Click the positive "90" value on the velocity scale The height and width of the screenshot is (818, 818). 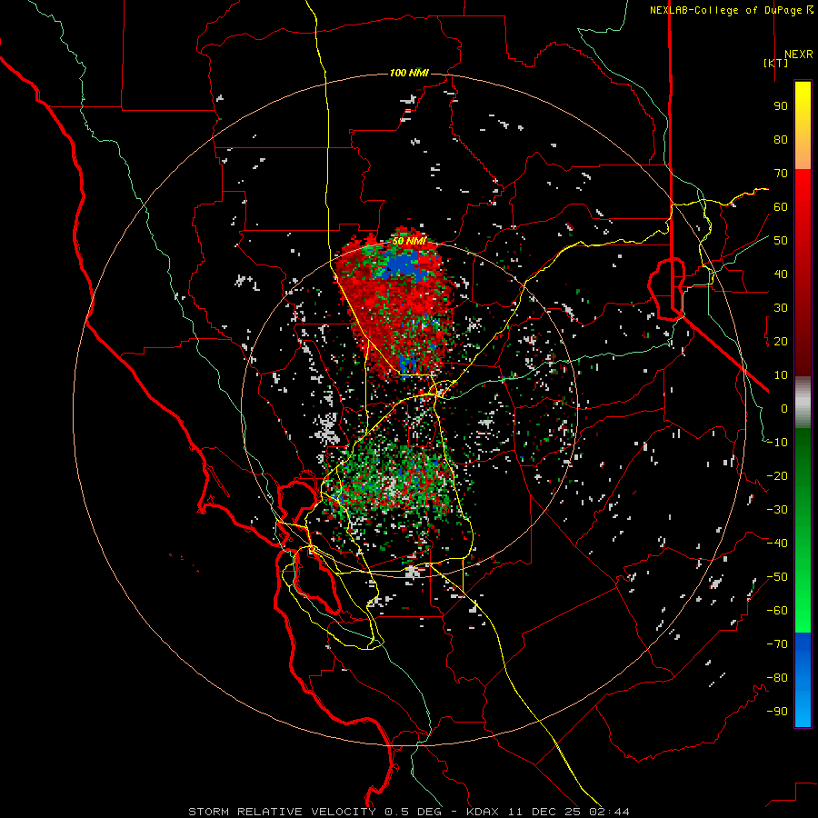coord(781,106)
